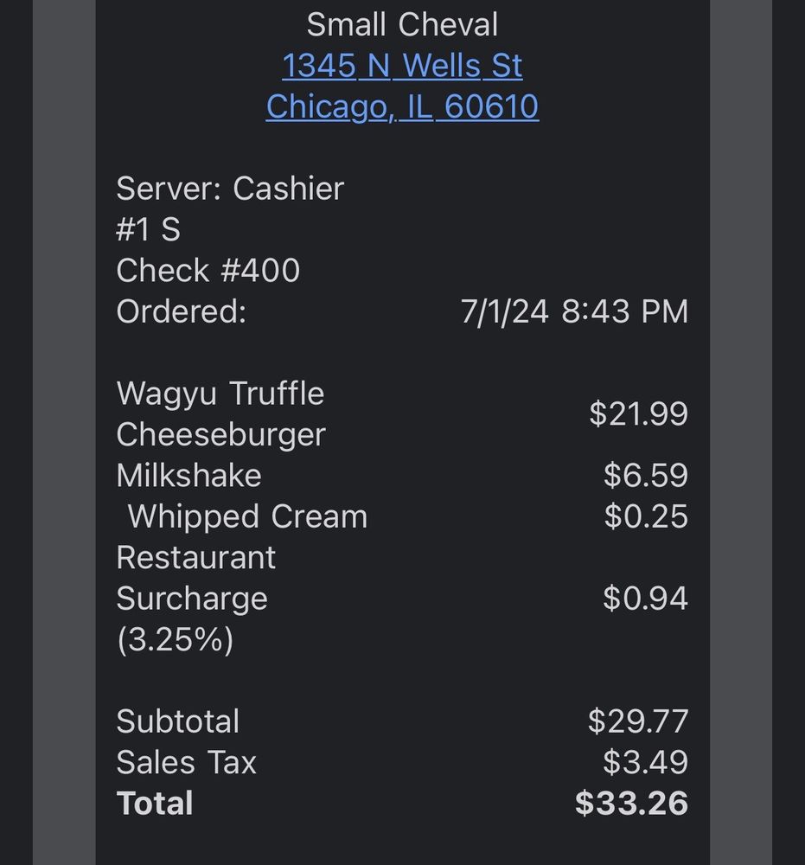Screen dimensions: 805x865
Task: Tap the Chicago, IL 60610 link
Action: tap(402, 106)
